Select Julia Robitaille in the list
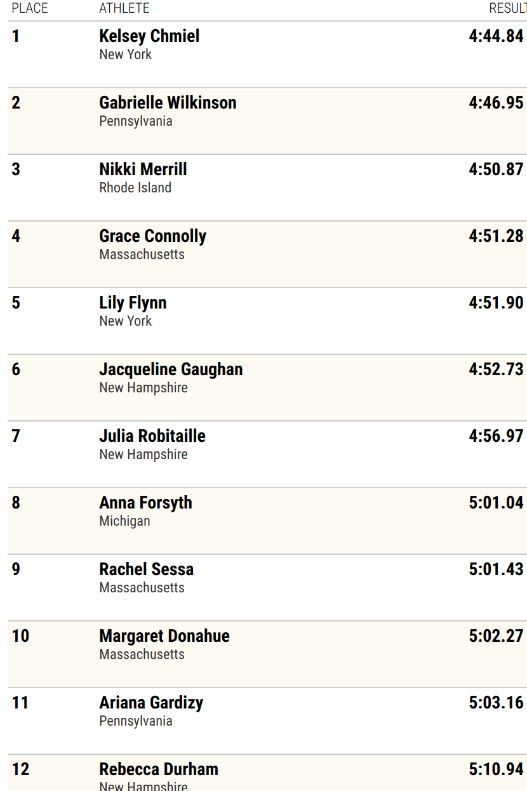 (x=152, y=436)
